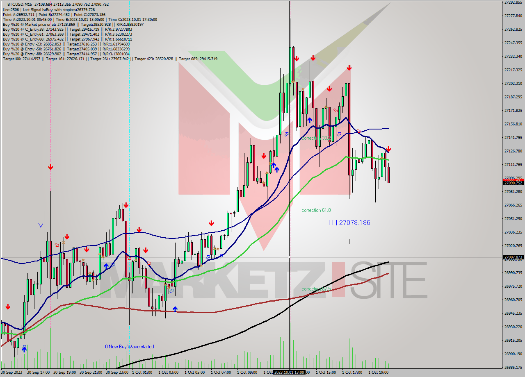
Task: Click the 'correction 61.8' chart label
Action: 316,210
